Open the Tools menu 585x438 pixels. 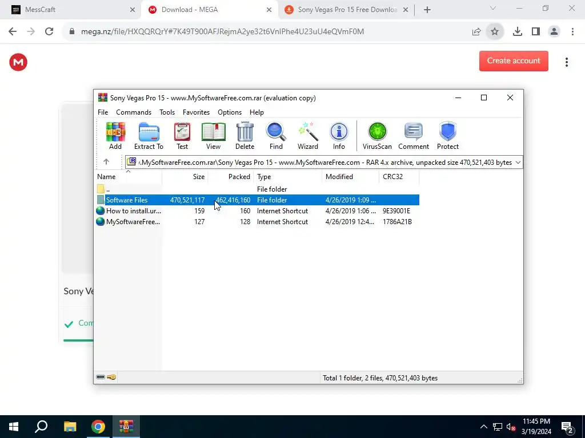tap(167, 112)
